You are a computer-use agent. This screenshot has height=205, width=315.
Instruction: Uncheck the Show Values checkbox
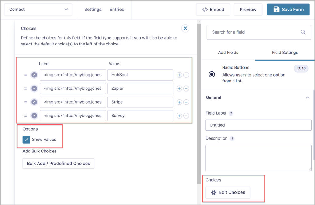[x=26, y=139]
